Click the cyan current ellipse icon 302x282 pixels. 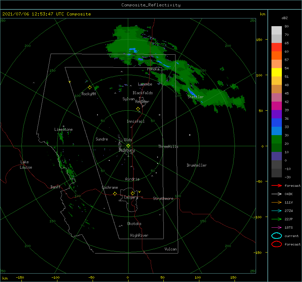click(x=276, y=236)
